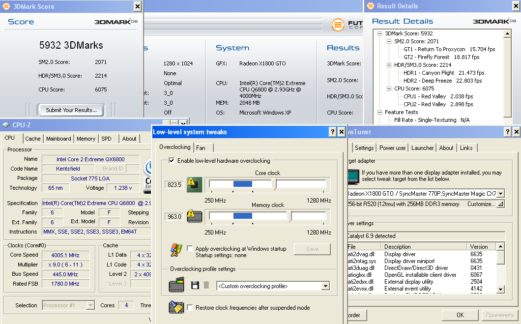The height and width of the screenshot is (324, 521).
Task: Collapse the HDR/SM3.0 Score: 2214 node
Action: click(389, 65)
